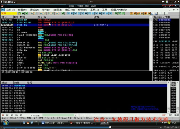Open Threads window with T button
Image resolution: width=180 pixels, height=129 pixels.
[x=79, y=13]
